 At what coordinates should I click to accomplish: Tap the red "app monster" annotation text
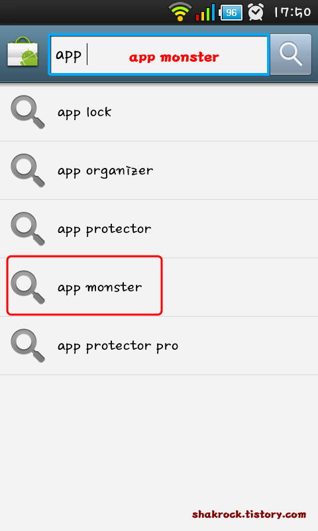(174, 57)
